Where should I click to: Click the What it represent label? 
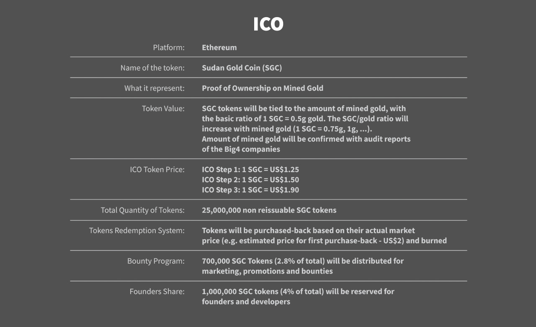(x=154, y=88)
